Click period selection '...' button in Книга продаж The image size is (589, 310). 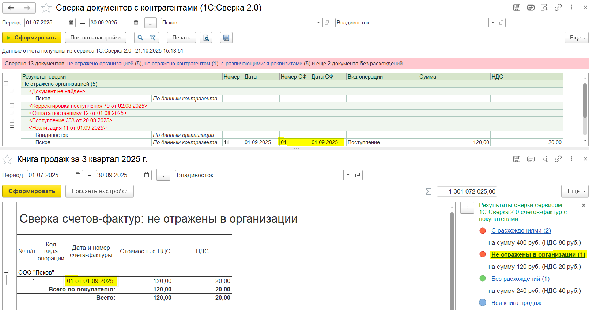163,175
